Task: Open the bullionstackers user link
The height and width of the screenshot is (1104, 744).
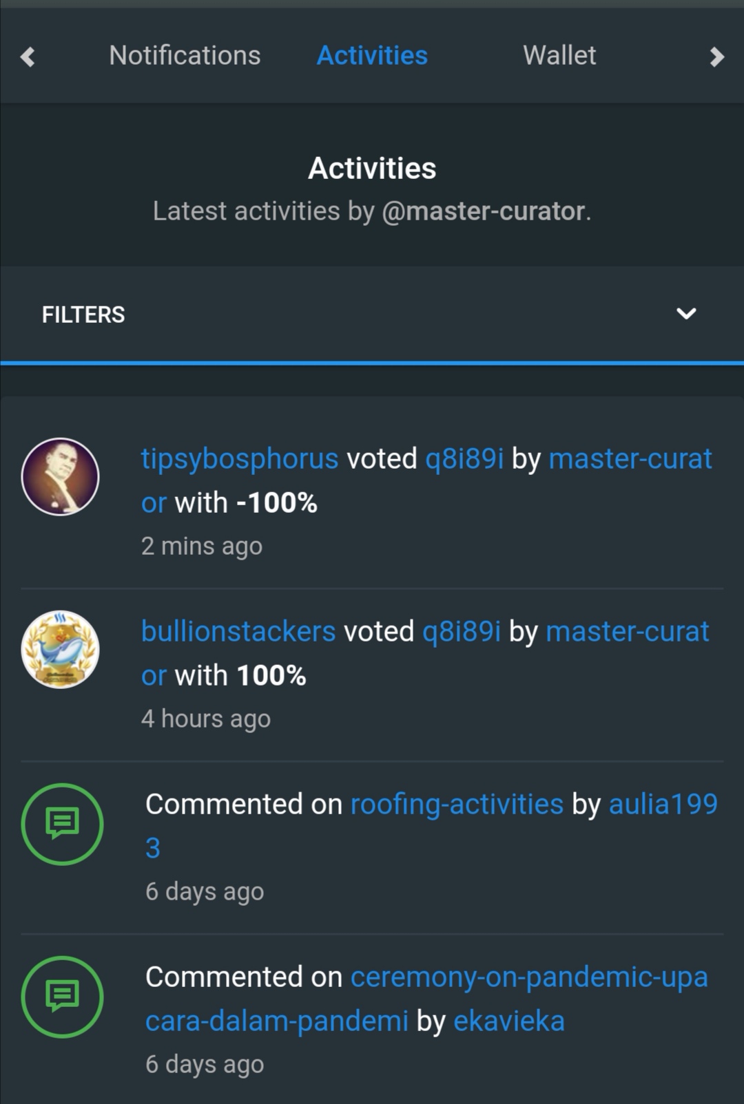Action: pyautogui.click(x=238, y=632)
